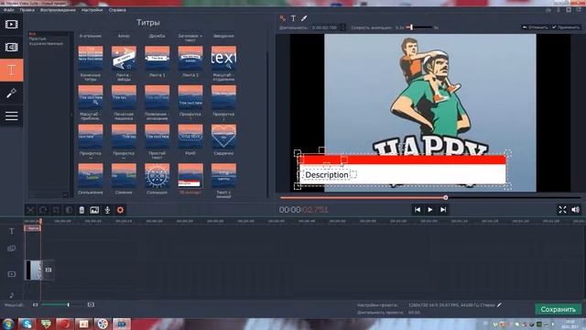Viewport: 586px width, 330px height.
Task: Start voice recording with microphone icon
Action: 107,210
